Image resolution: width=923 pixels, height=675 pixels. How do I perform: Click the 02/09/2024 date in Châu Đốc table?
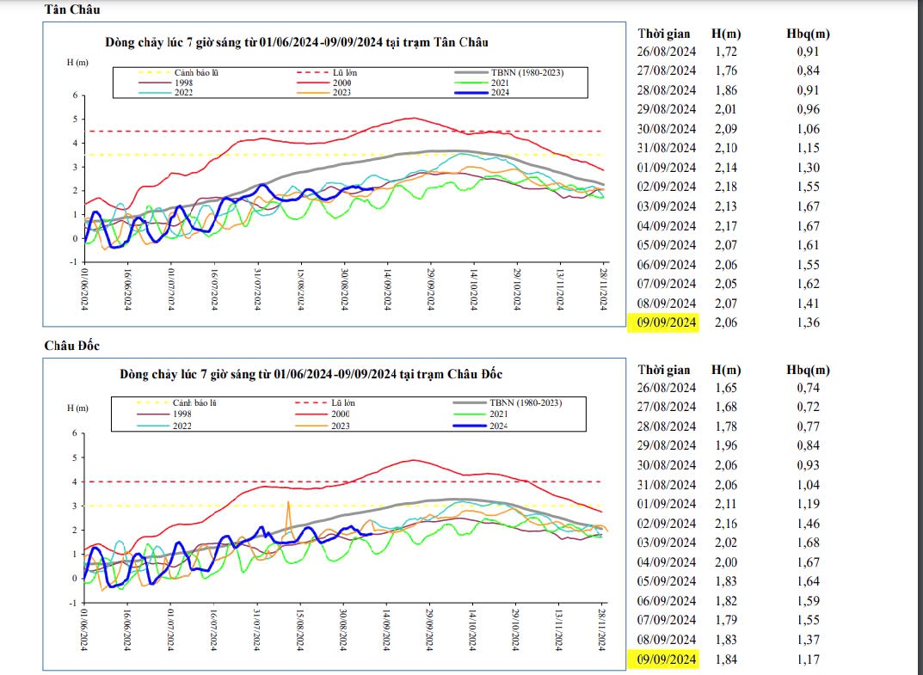[x=668, y=523]
